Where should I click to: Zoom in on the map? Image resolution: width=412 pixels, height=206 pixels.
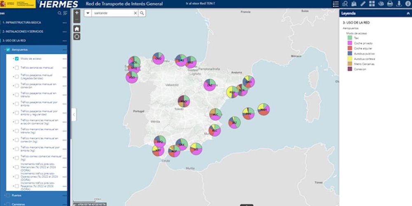[77, 13]
